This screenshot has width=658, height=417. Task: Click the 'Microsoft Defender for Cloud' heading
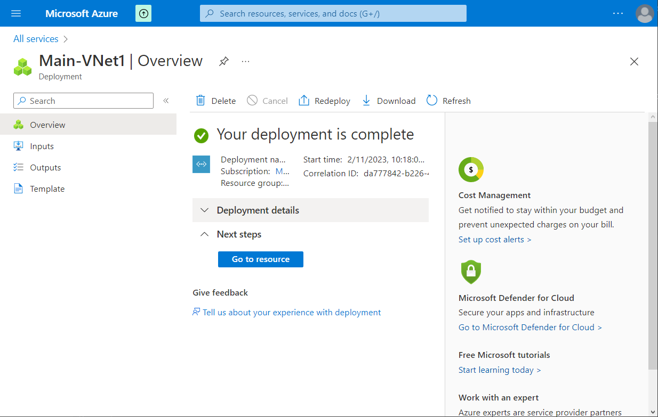click(516, 298)
